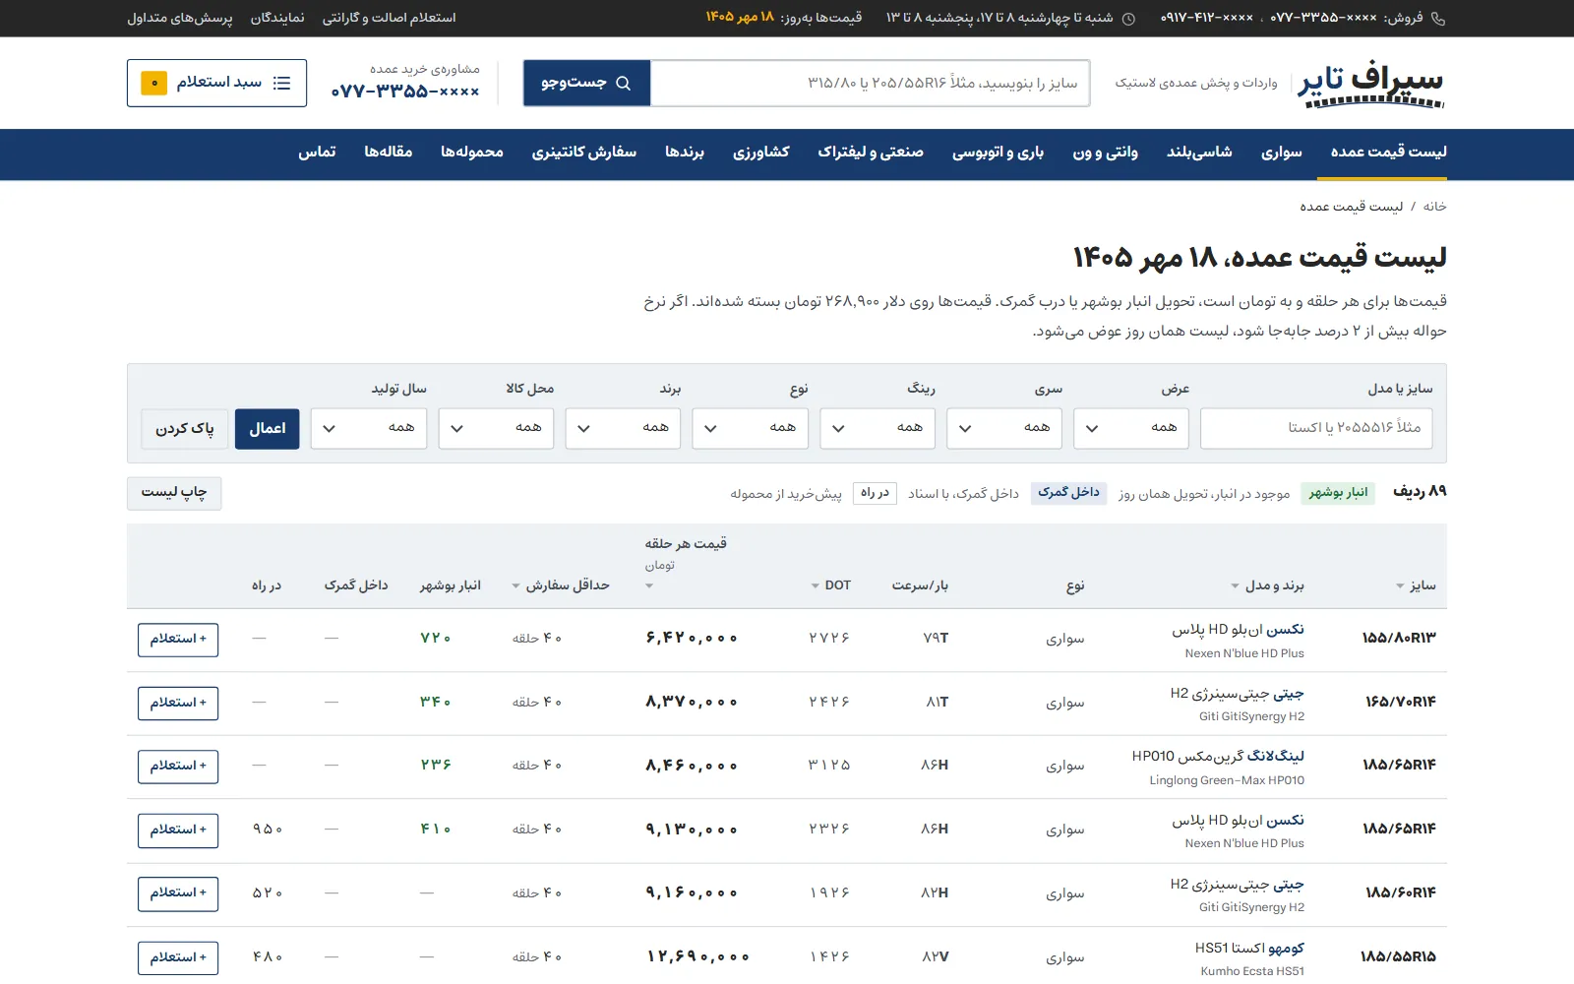Click استعلام button for ۱۶۵/۷۰R۱۴ row
The image size is (1574, 984).
coord(178,703)
